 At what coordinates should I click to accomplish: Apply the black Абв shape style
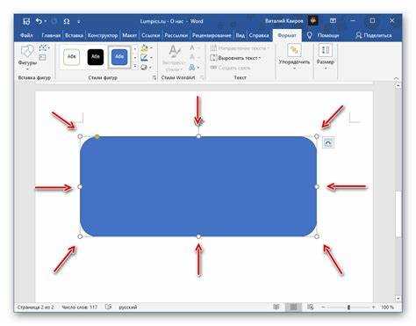tap(96, 56)
